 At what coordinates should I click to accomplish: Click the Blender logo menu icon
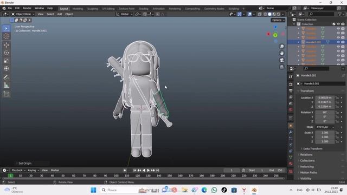click(x=4, y=8)
